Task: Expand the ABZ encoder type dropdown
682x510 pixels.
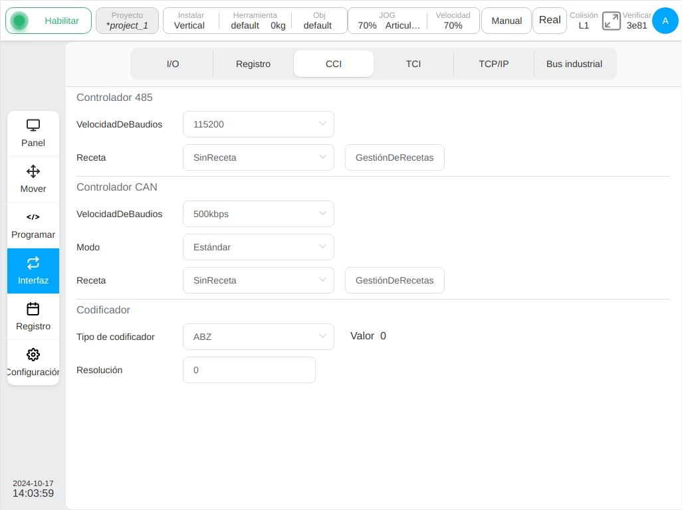Action: coord(259,337)
